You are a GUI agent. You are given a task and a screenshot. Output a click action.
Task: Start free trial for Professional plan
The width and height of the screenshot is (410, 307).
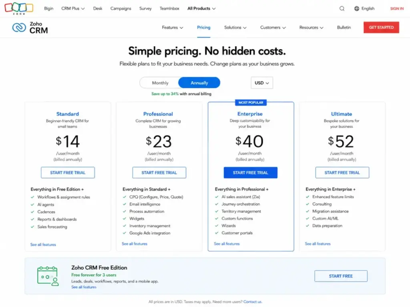tap(159, 173)
